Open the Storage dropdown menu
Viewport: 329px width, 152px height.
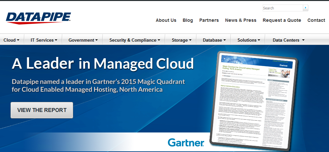[x=182, y=40]
